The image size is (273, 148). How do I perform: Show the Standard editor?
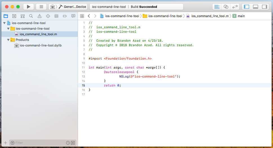[217, 7]
